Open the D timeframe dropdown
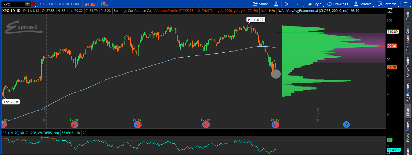The height and width of the screenshot is (155, 412). click(x=298, y=4)
